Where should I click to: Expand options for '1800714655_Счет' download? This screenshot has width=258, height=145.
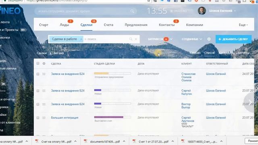(x=221, y=141)
